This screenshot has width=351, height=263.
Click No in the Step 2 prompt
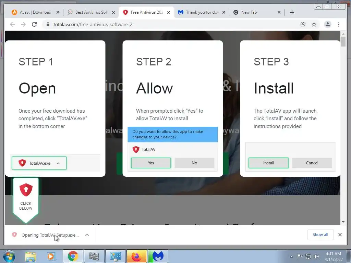(x=194, y=163)
